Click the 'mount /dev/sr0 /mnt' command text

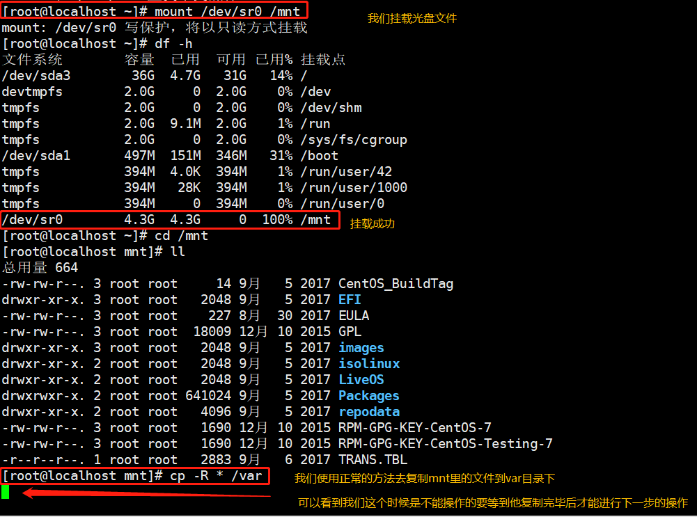coord(227,11)
